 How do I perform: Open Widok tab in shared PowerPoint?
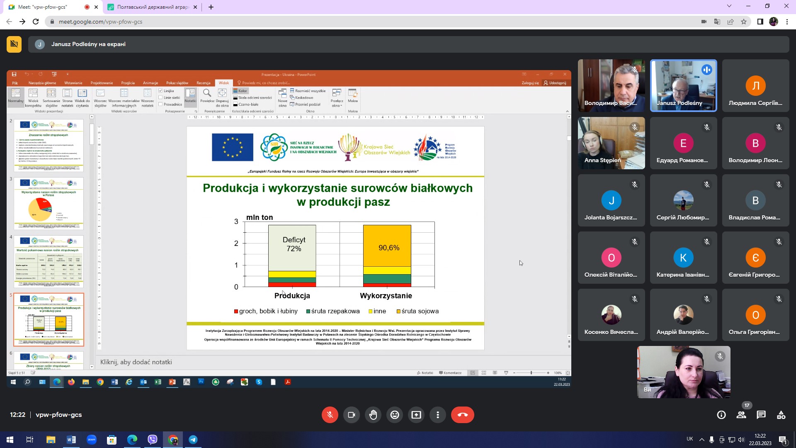[224, 83]
